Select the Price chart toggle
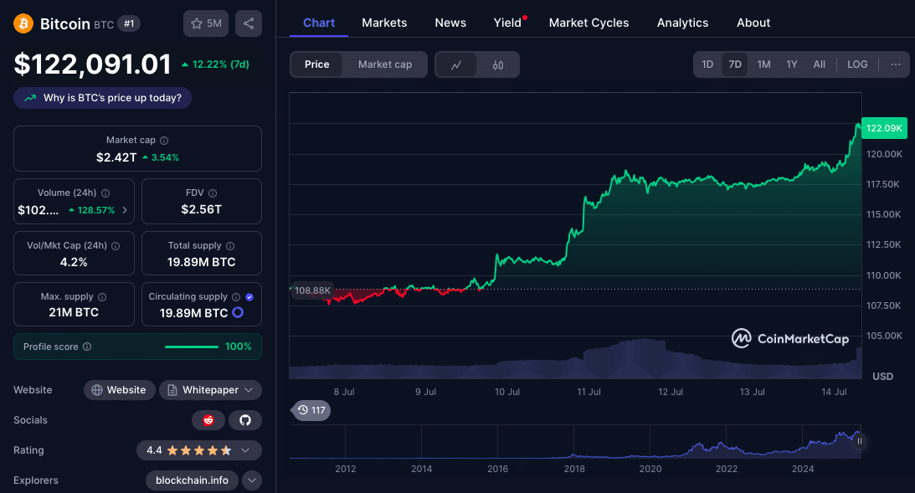 coord(317,64)
